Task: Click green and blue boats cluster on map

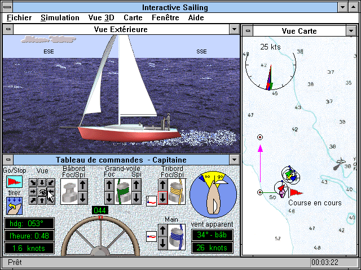Action: 290,175
